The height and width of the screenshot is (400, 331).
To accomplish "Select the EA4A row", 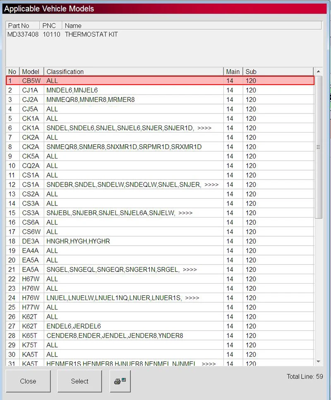I will pos(160,251).
